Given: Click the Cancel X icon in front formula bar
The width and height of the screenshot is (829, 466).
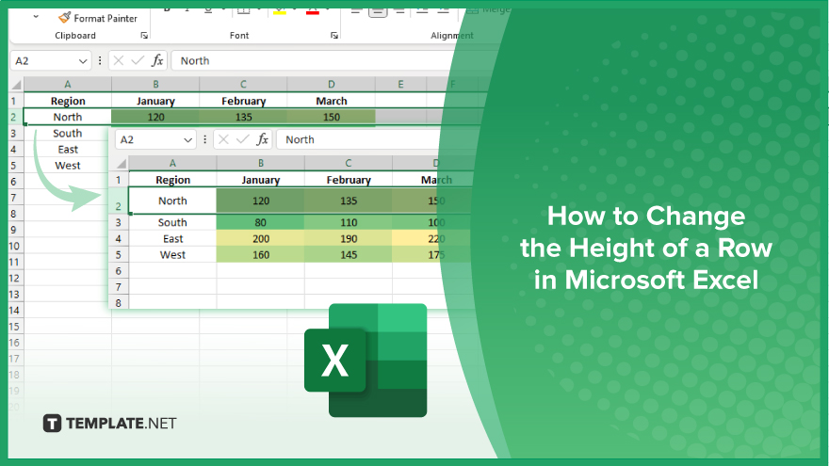Looking at the screenshot, I should [223, 139].
